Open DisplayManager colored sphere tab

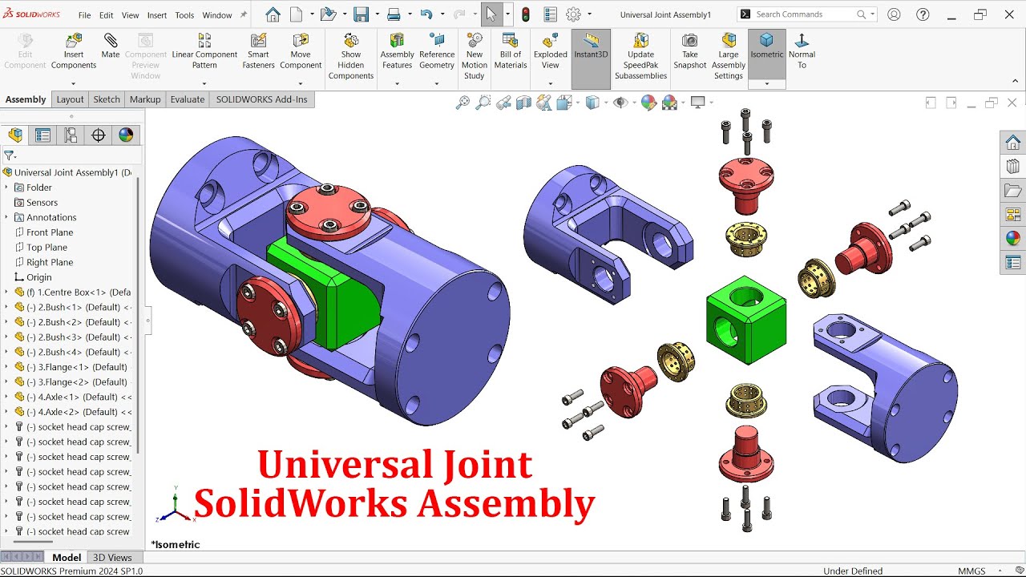[126, 135]
